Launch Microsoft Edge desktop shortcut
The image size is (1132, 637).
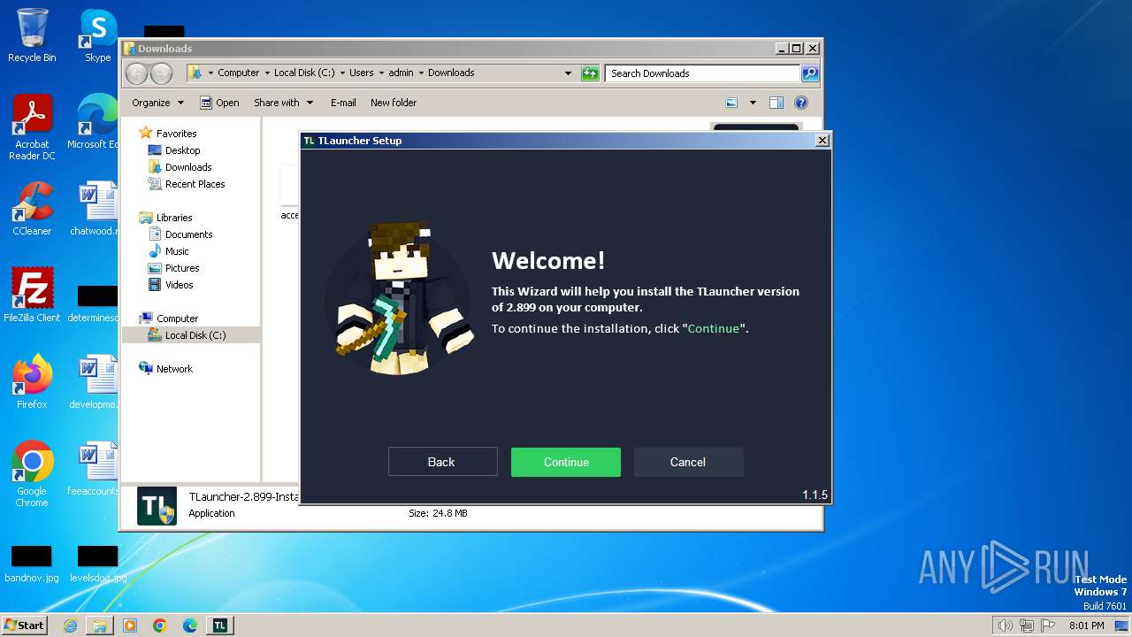click(x=96, y=122)
